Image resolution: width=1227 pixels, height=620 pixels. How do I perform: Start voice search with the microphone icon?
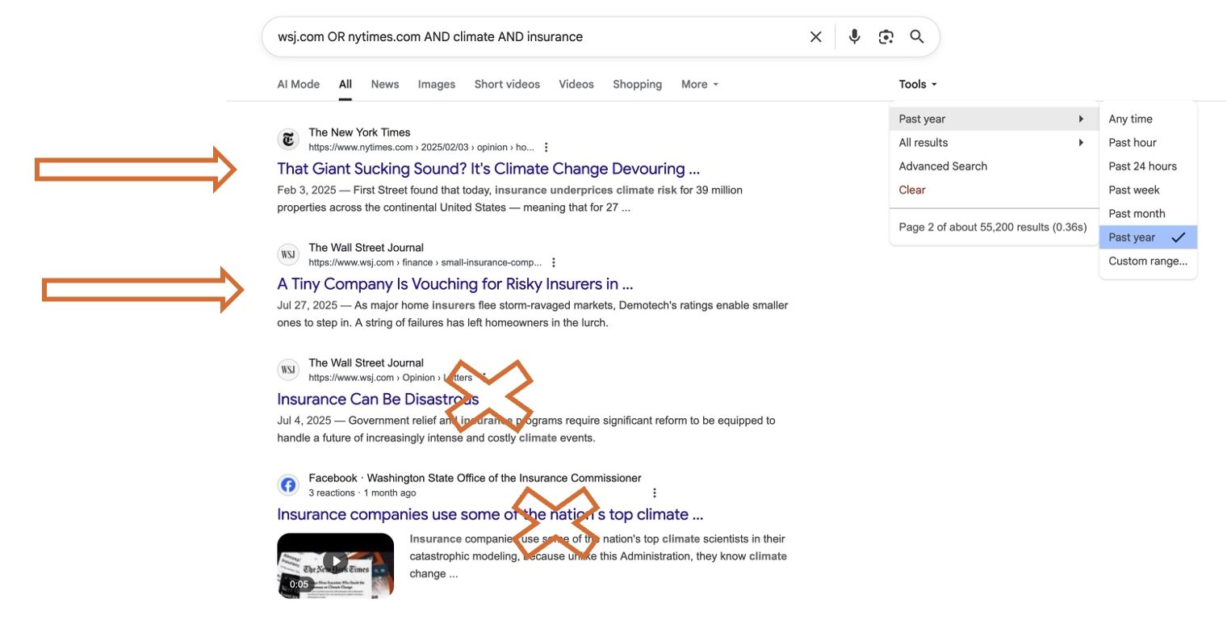pos(854,36)
